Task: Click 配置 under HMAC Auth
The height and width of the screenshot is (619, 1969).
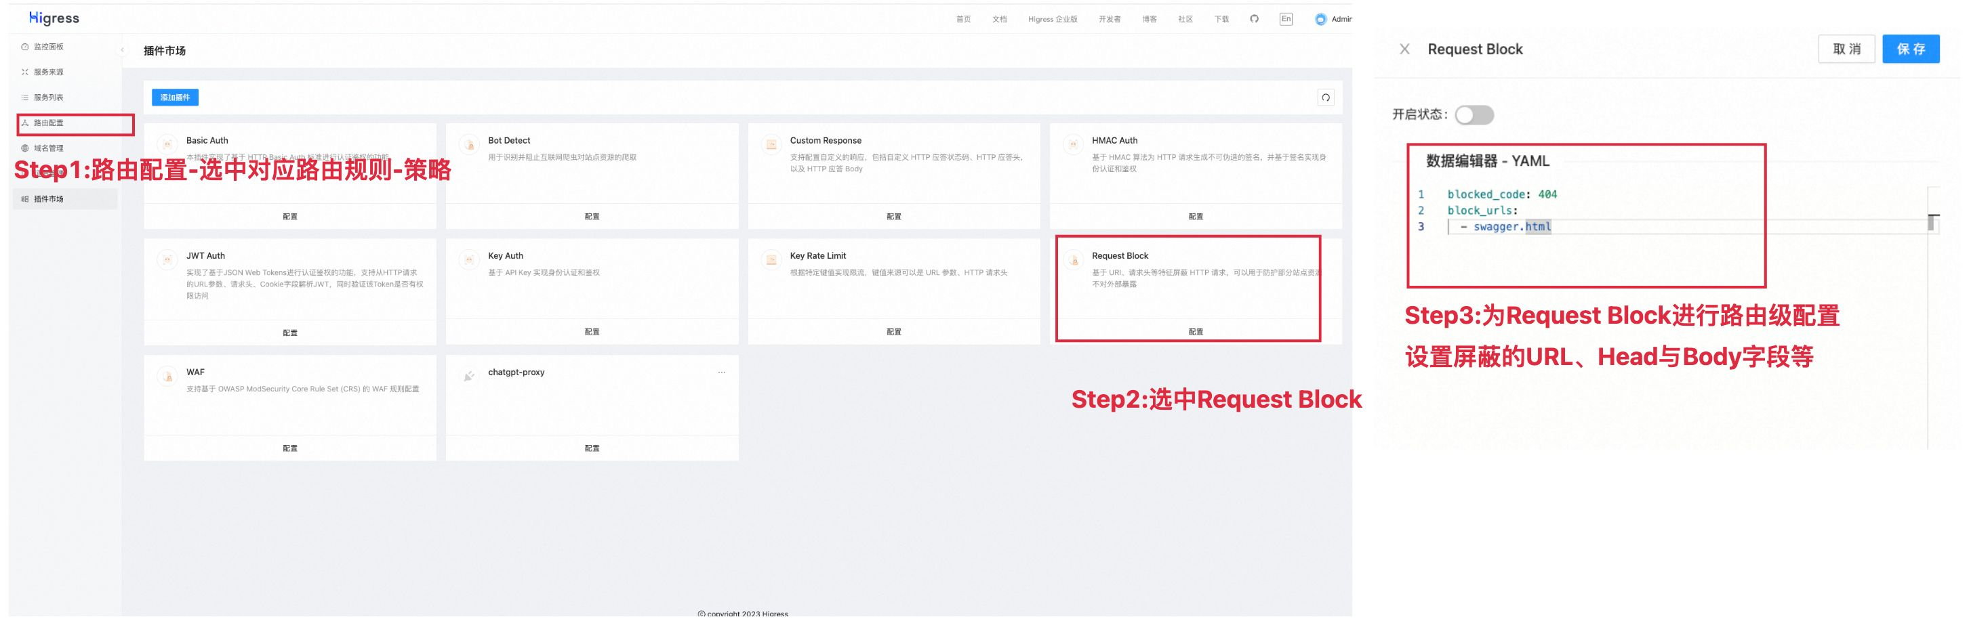Action: (x=1196, y=216)
